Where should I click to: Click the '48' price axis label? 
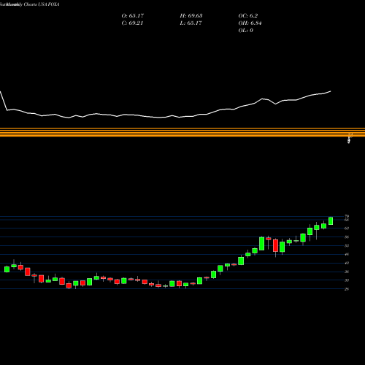[x=347, y=254]
